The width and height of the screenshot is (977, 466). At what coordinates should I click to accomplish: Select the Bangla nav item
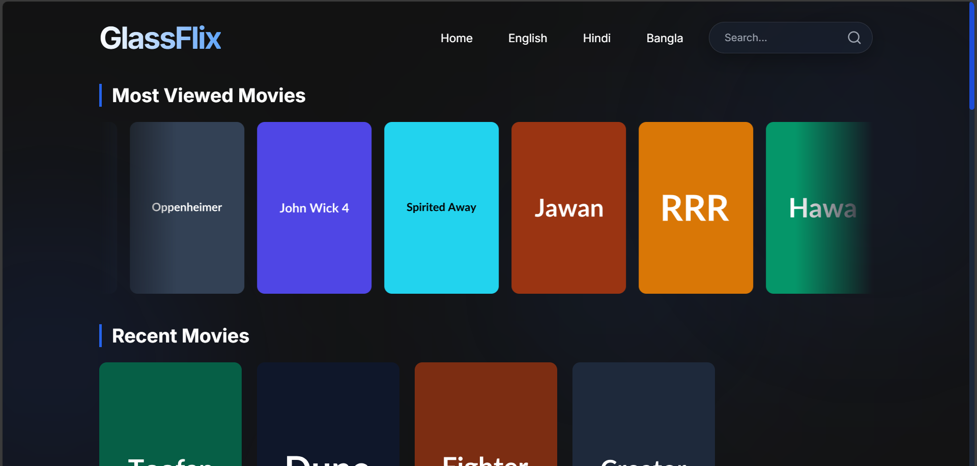(664, 38)
